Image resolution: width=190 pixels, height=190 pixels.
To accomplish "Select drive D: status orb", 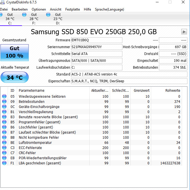I will coord(48,15).
